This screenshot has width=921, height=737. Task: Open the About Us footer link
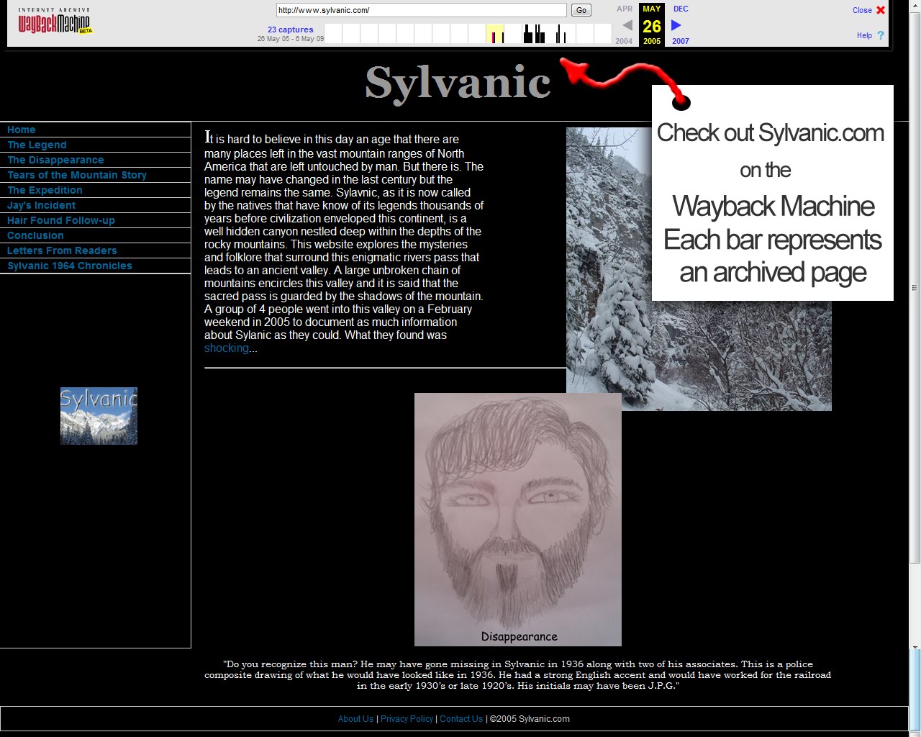[x=355, y=719]
